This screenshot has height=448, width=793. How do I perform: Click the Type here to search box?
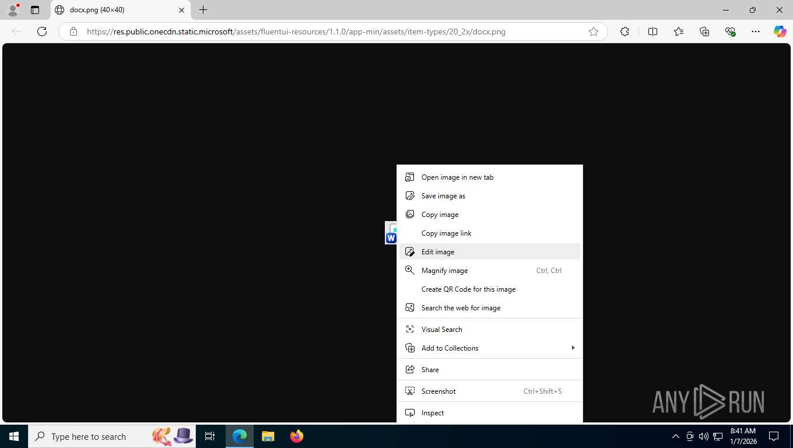pos(113,436)
